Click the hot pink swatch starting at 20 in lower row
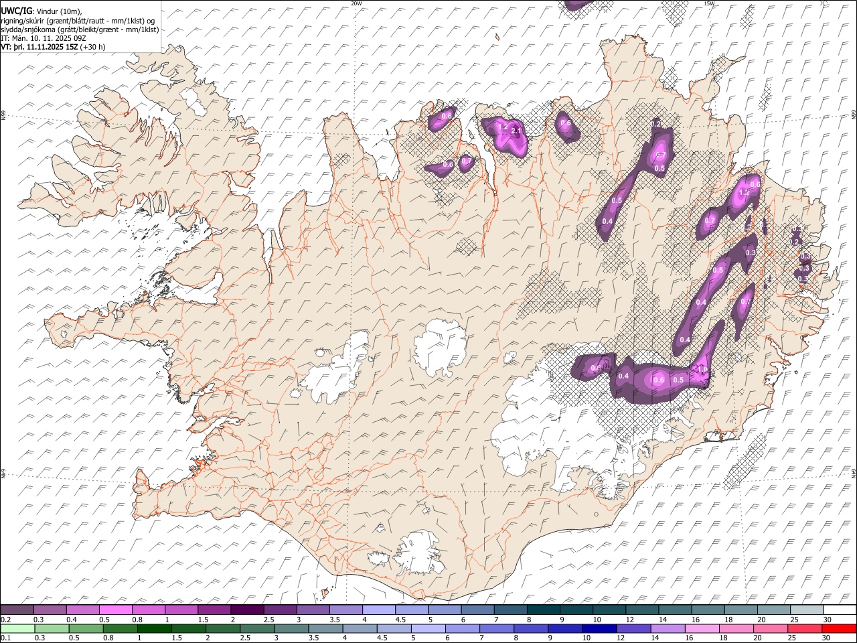Screen dimensions: 857x643 point(769,628)
